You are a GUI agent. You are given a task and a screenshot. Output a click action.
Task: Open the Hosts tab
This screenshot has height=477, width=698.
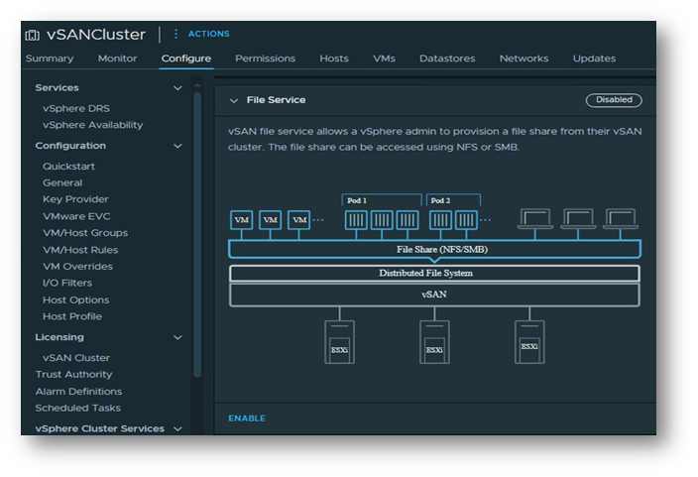334,59
